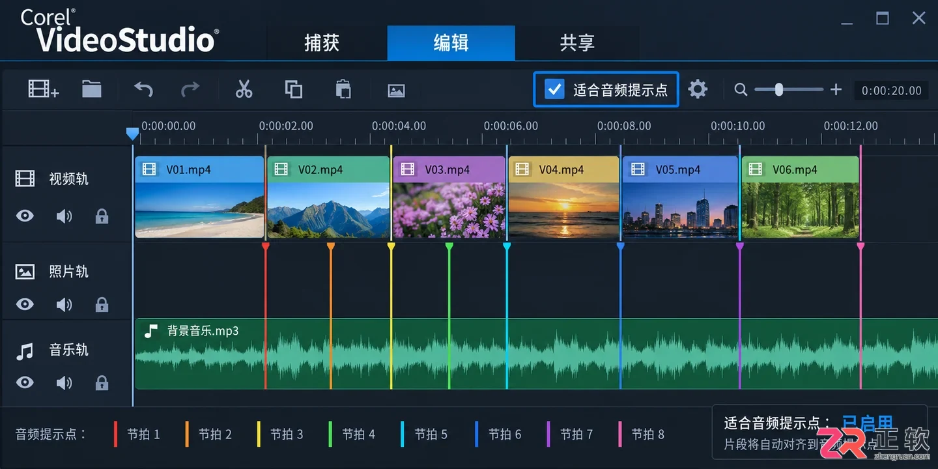The image size is (938, 469).
Task: Select the V06.mp4 forest clip
Action: 800,197
